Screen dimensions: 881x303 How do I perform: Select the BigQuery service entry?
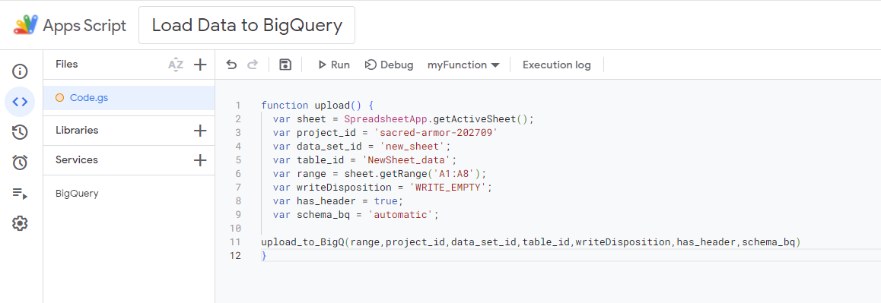click(x=77, y=194)
